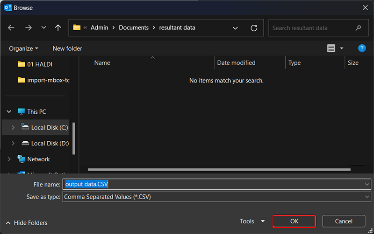Expand the address bar path history dropdown
Viewport: 374px width, 234px height.
coord(235,28)
